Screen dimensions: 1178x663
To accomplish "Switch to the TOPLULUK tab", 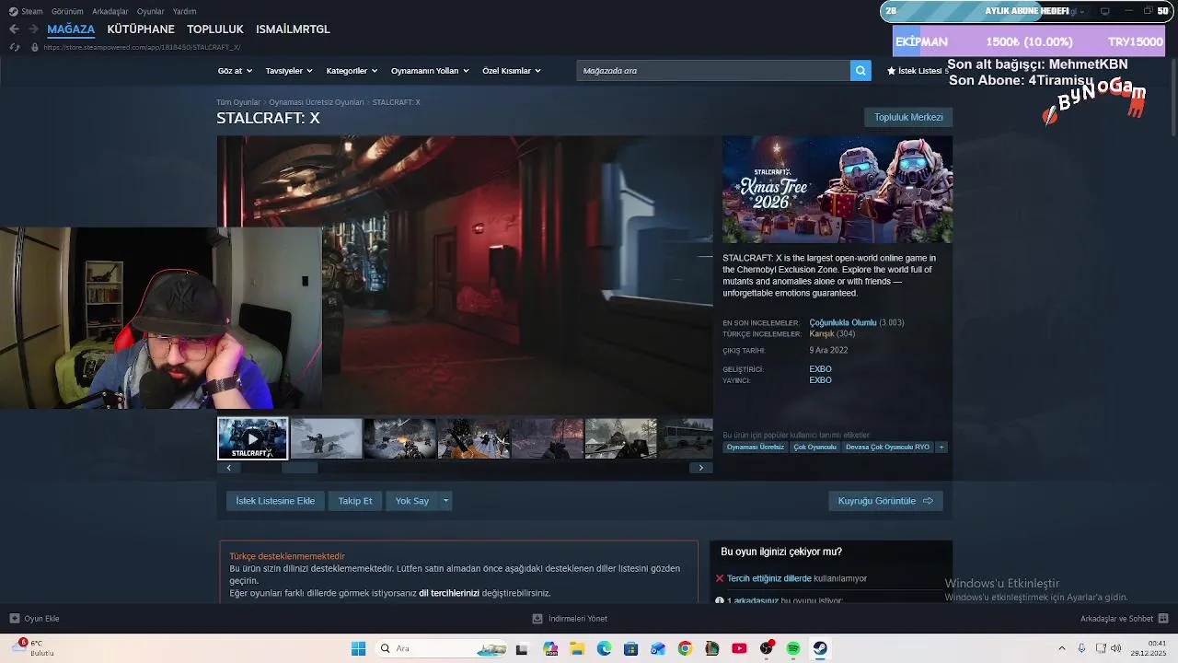I will pos(215,29).
